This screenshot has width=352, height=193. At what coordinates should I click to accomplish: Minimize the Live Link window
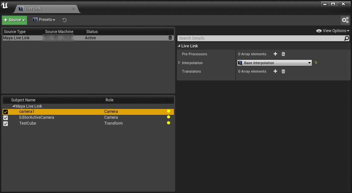pos(325,4)
